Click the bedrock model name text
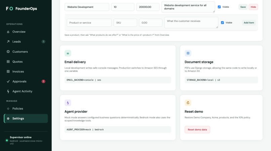Viewport: 271px width, 151px height. coord(26,142)
